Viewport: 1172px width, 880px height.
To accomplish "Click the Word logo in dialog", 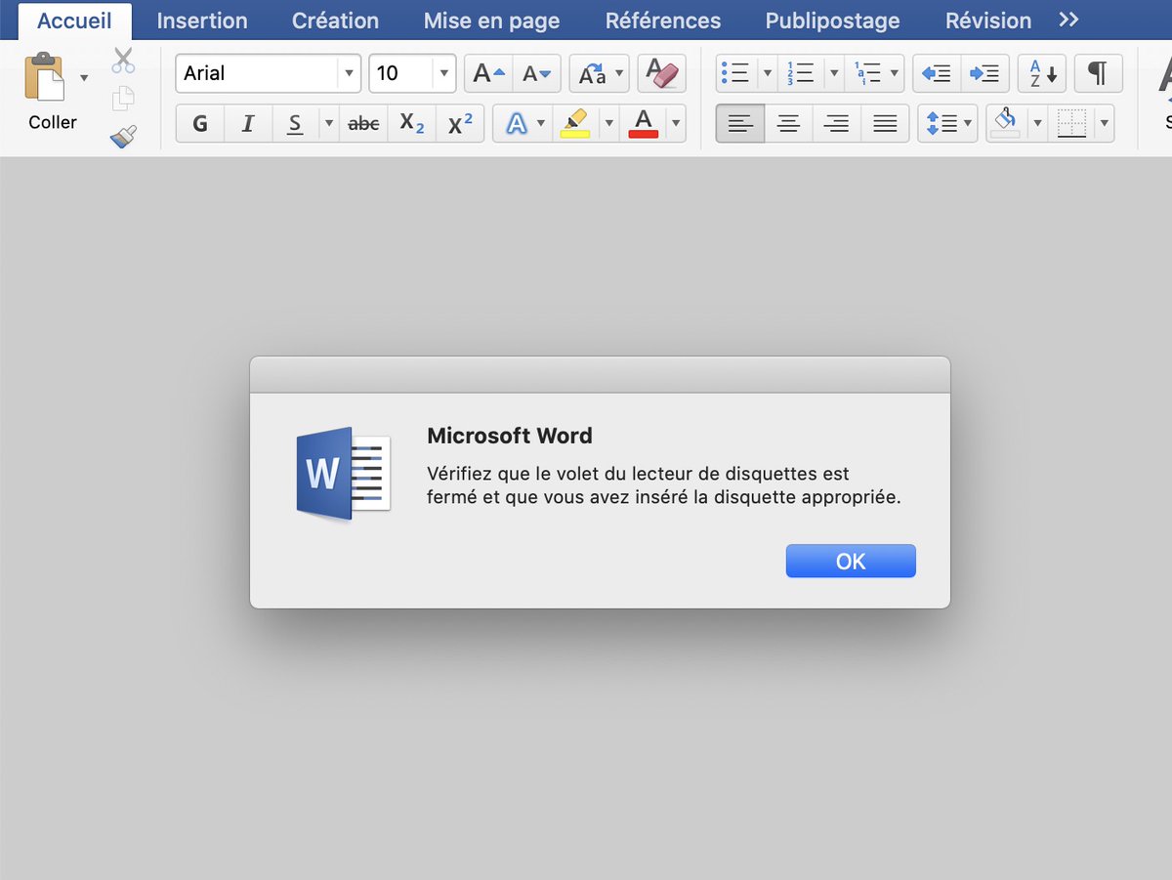I will (x=343, y=473).
